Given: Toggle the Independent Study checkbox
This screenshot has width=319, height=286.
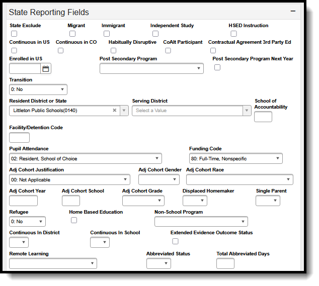Looking at the screenshot, I should tap(155, 34).
